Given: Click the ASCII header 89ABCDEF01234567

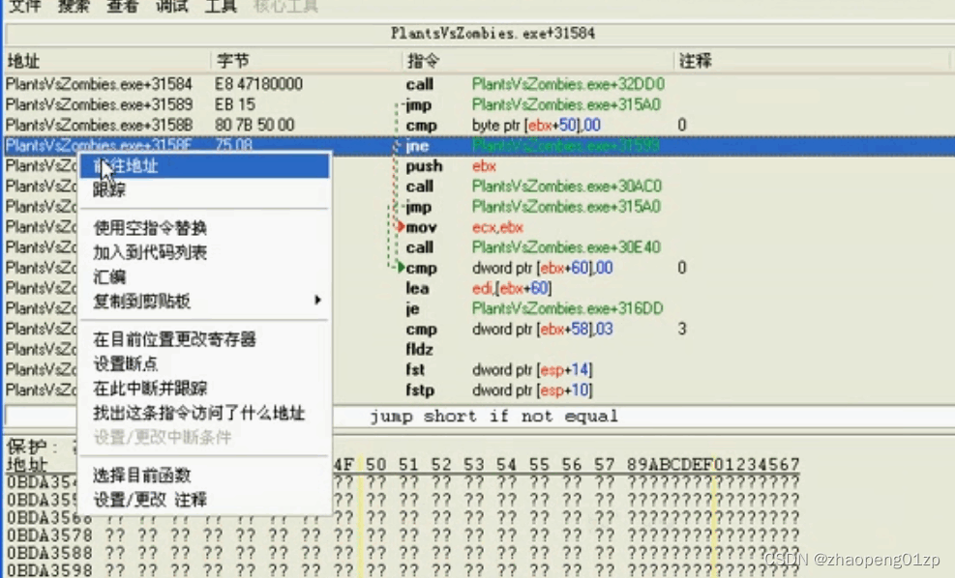Looking at the screenshot, I should point(713,465).
